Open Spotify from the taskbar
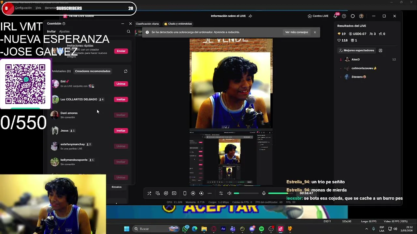The image size is (417, 234). 261,229
